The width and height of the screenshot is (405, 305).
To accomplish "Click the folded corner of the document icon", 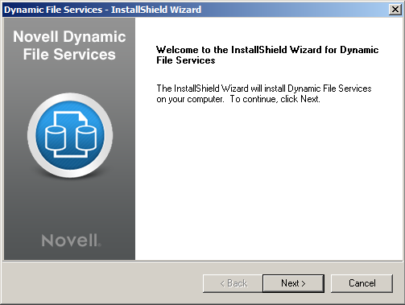I will pos(82,117).
